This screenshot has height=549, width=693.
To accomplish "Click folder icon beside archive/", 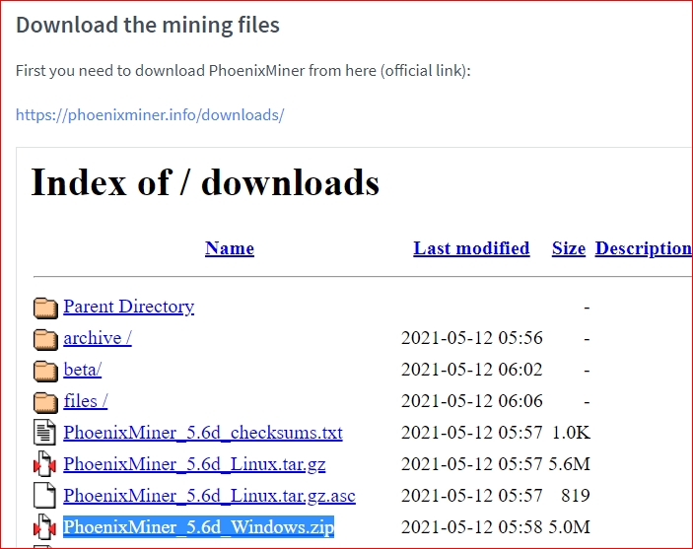I will pyautogui.click(x=45, y=339).
